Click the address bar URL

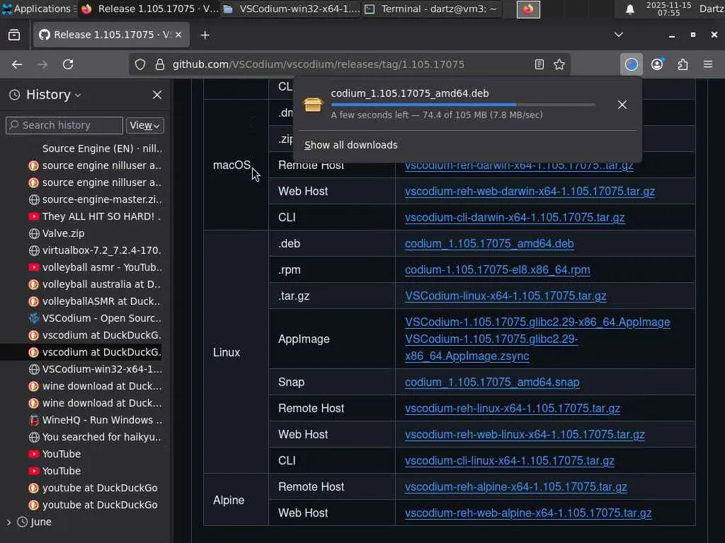click(x=318, y=64)
